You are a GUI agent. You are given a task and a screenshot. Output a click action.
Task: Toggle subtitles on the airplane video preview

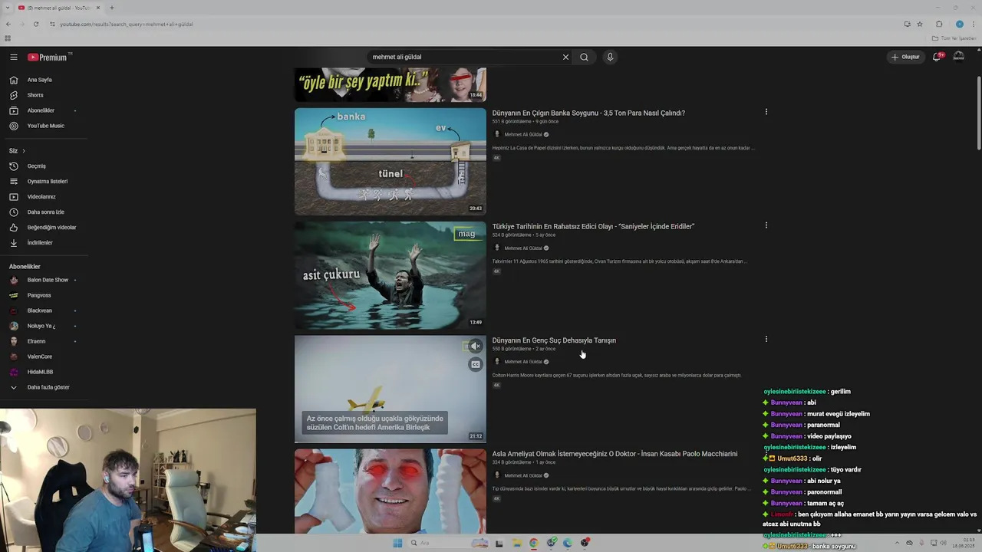[x=475, y=364]
